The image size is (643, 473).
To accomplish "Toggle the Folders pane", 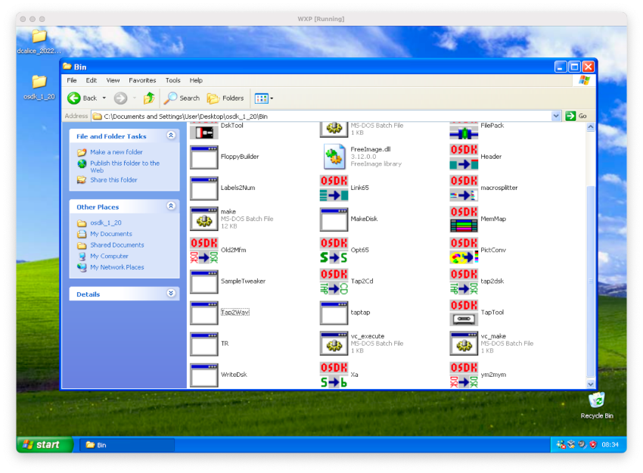I will pos(225,98).
